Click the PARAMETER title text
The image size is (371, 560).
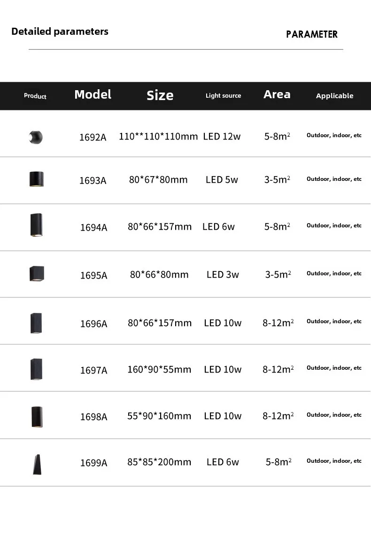pos(312,34)
